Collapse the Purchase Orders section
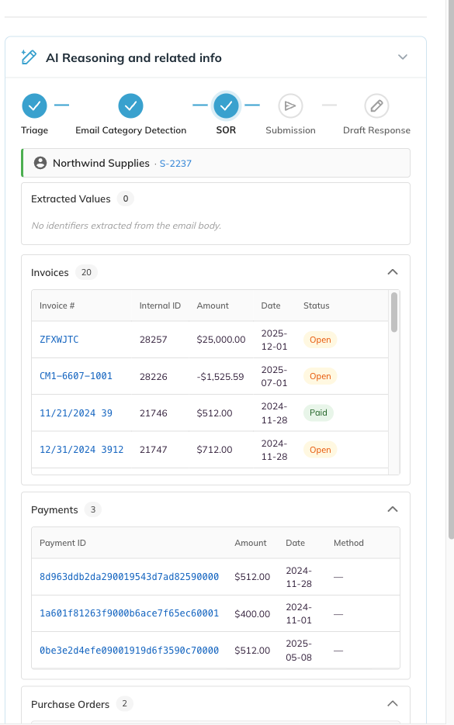Screen dimensions: 454x725 393,703
